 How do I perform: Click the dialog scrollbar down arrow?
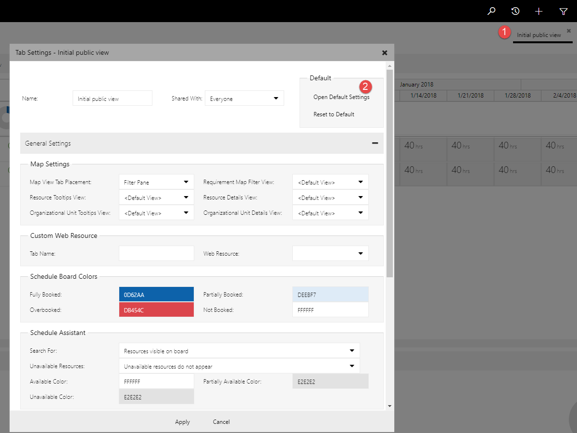(x=389, y=406)
